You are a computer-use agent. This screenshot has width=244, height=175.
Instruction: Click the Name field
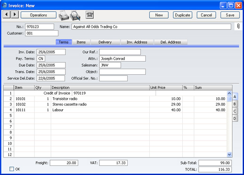coord(151,27)
